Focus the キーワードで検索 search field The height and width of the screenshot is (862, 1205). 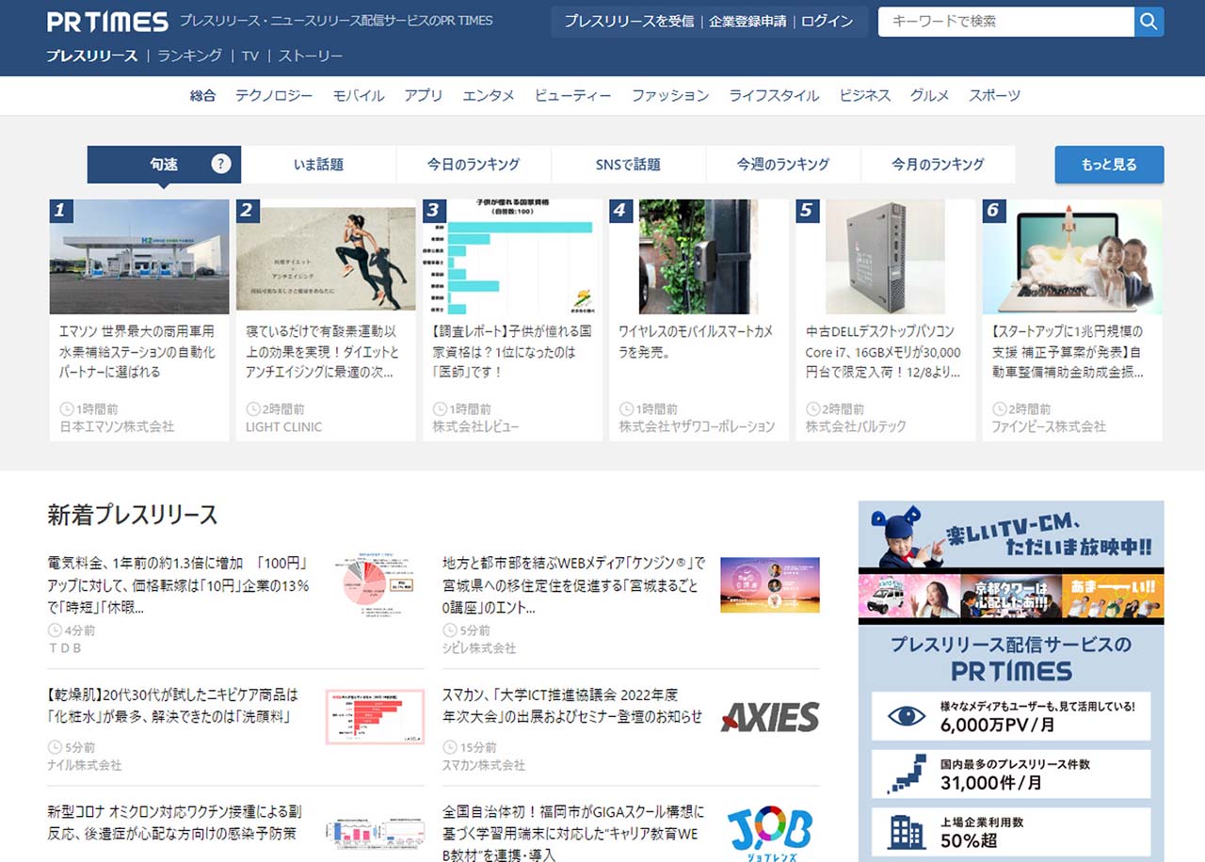[1006, 22]
